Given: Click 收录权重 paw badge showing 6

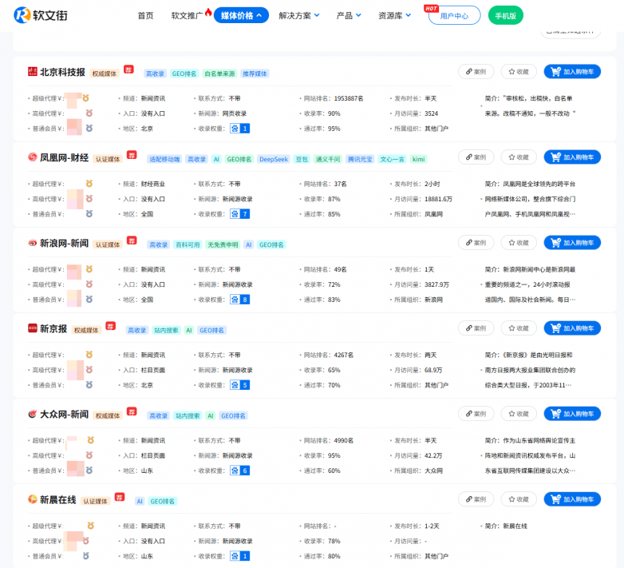Looking at the screenshot, I should 240,471.
